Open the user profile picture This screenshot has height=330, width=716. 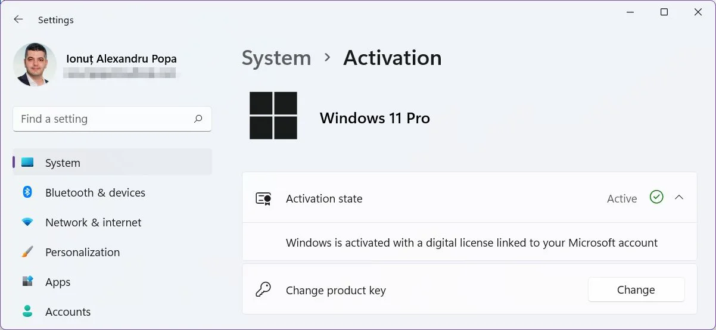(35, 64)
